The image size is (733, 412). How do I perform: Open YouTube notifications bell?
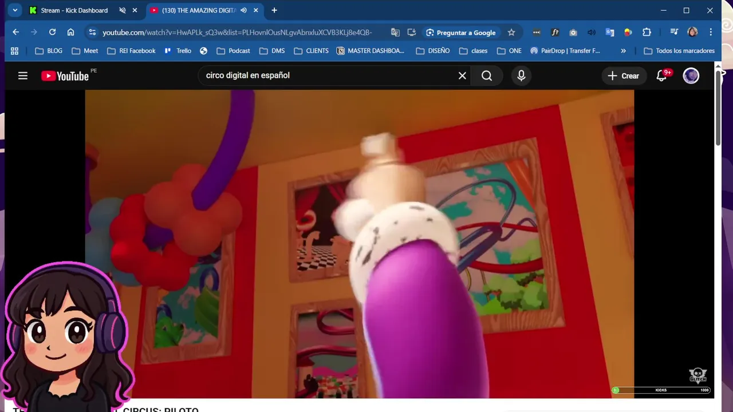[661, 76]
